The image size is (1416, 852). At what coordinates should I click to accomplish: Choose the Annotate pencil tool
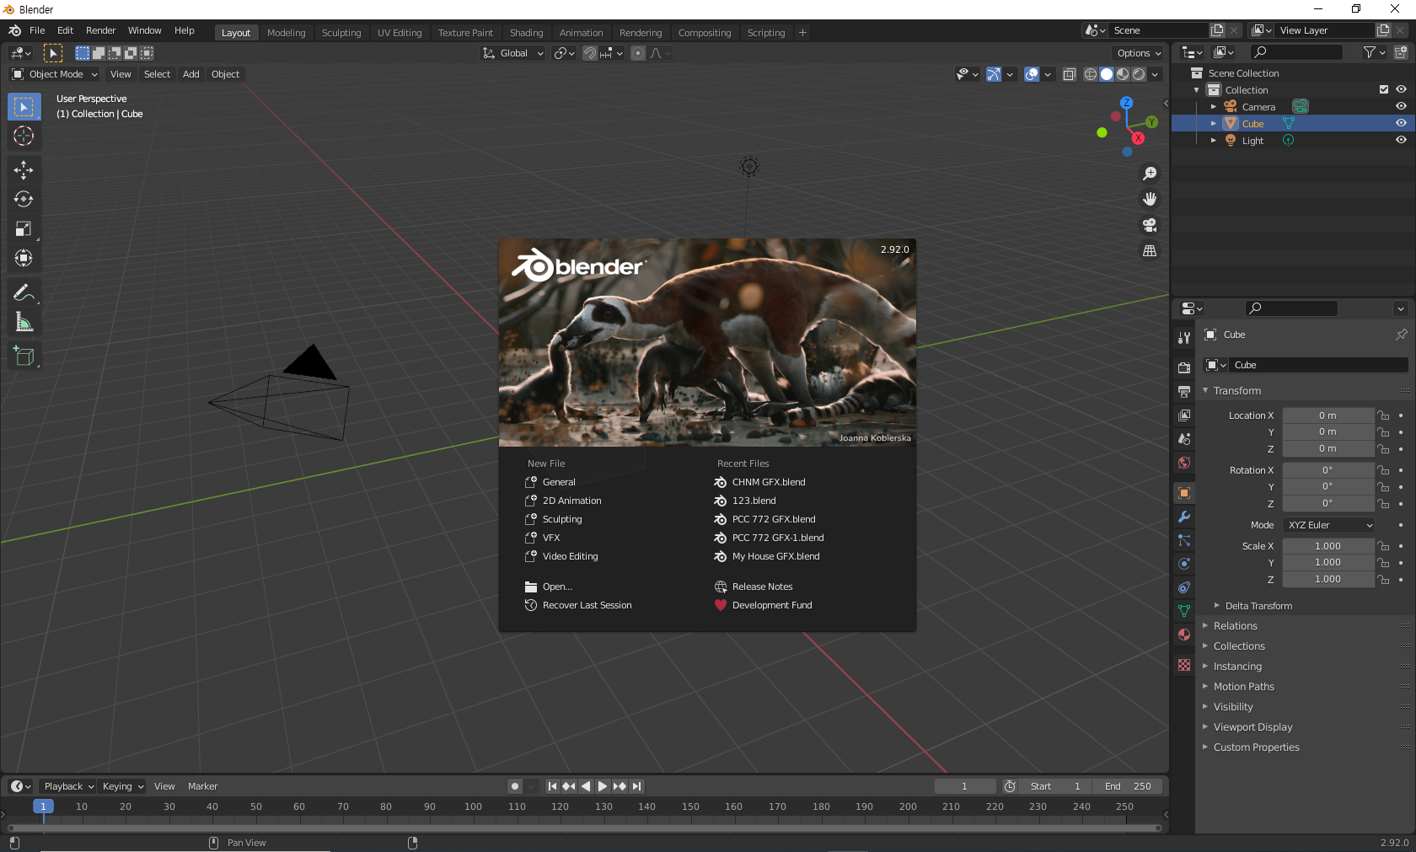coord(24,293)
